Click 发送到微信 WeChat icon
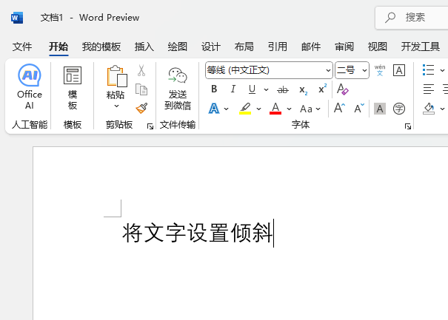Screen dimensions: 448x320 click(178, 75)
